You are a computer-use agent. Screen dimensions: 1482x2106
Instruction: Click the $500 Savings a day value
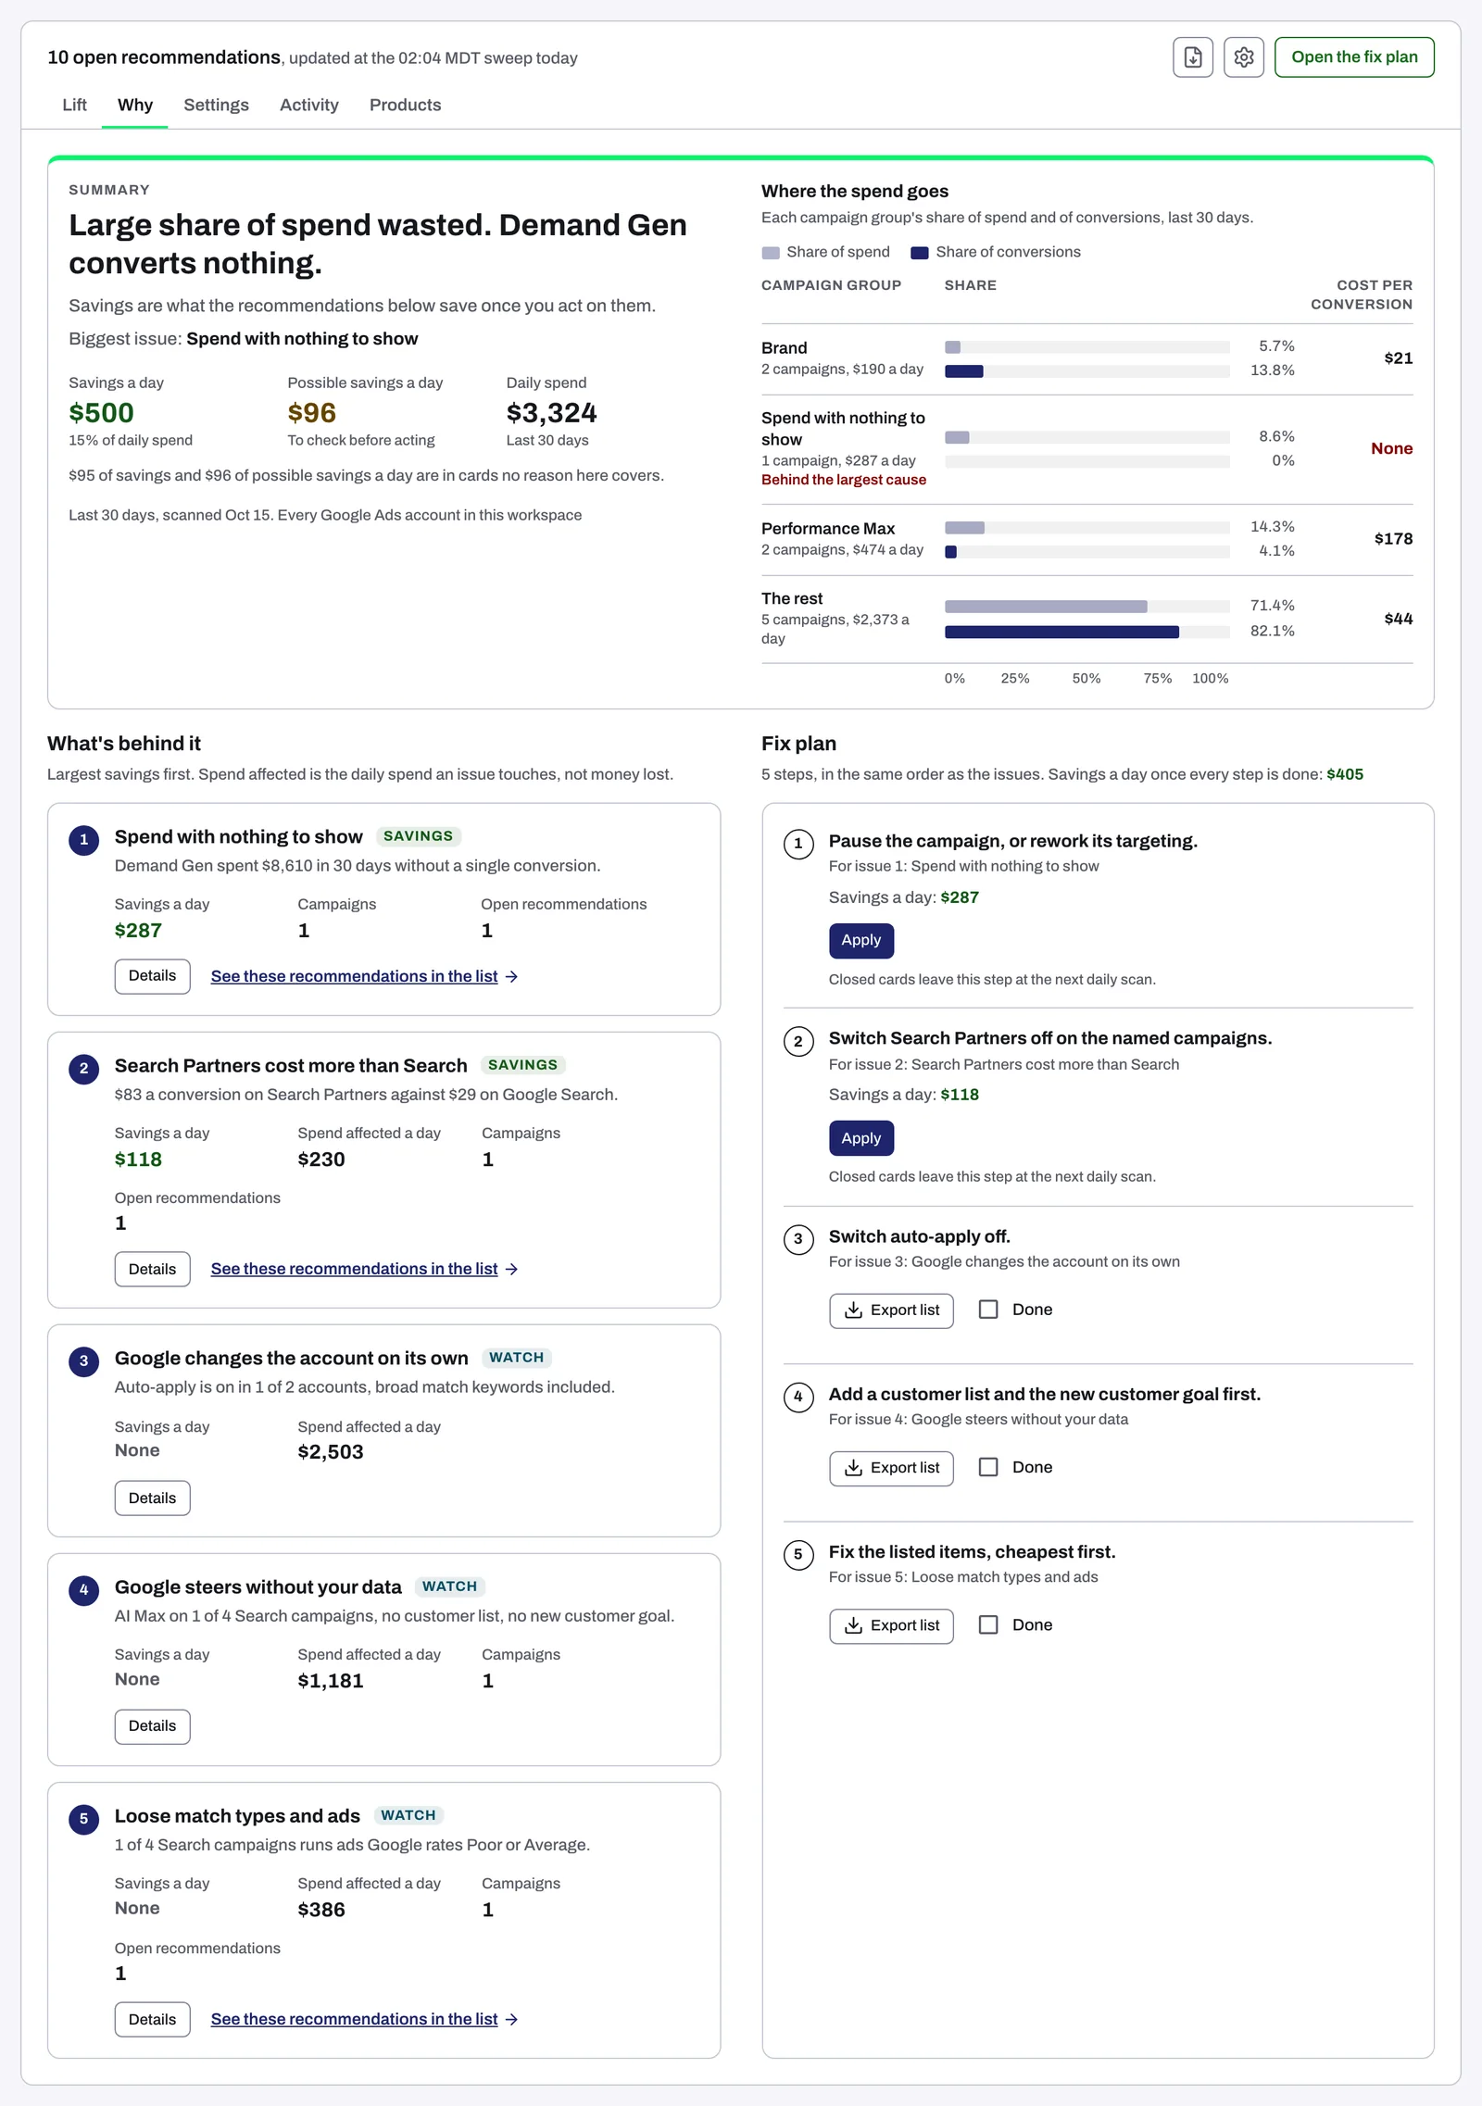click(x=101, y=413)
